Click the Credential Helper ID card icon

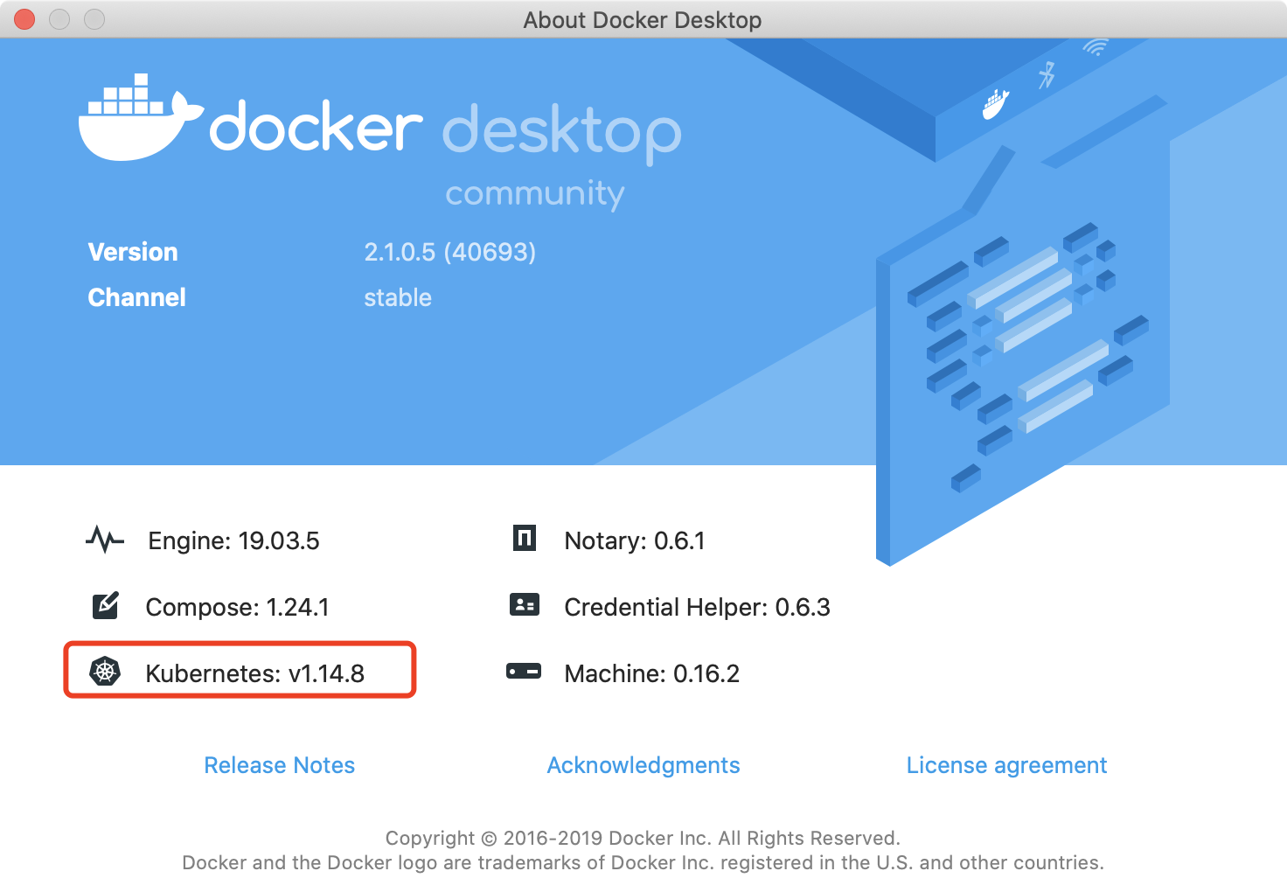point(525,604)
